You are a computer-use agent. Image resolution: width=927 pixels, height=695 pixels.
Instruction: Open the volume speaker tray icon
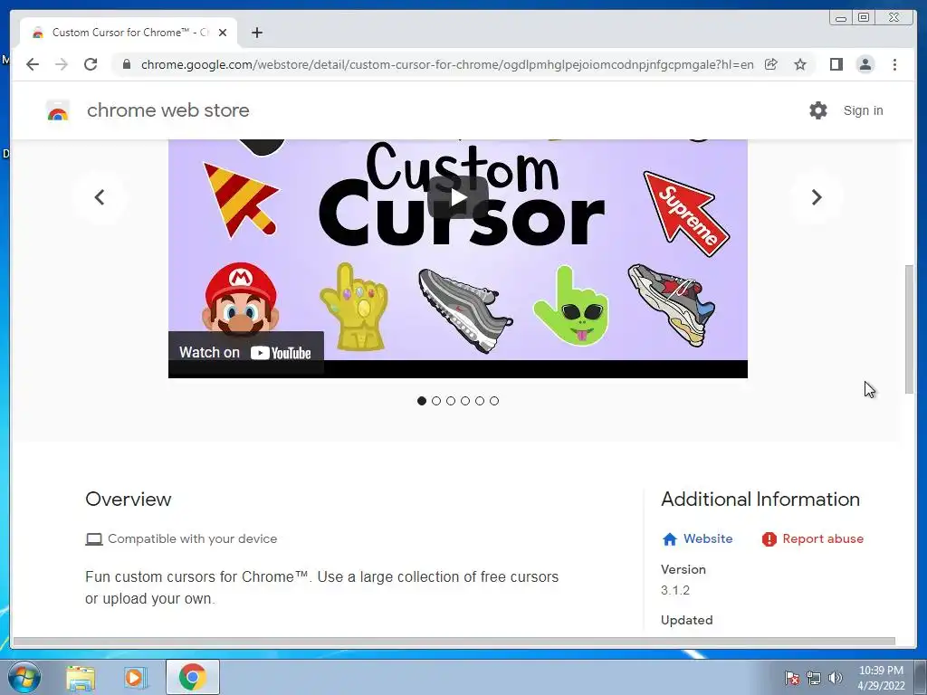coord(835,677)
